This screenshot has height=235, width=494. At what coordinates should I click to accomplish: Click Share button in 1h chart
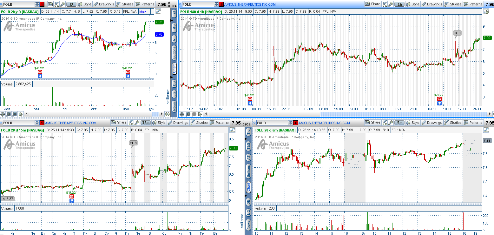click(372, 4)
